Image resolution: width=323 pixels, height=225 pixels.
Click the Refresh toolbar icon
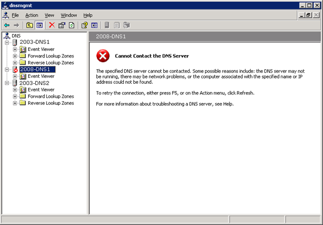[x=72, y=25]
